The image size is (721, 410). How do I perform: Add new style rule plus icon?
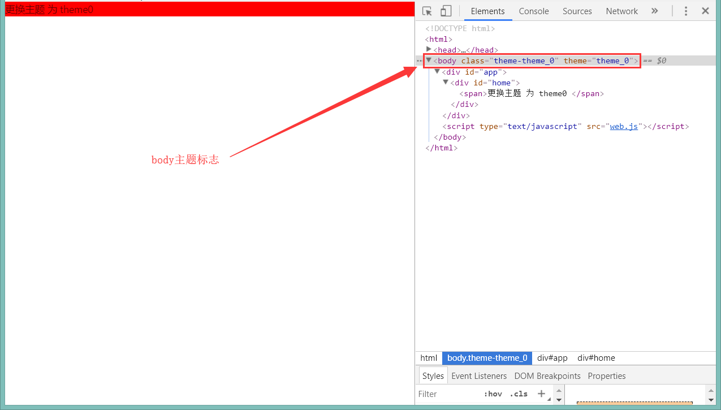[x=541, y=394]
